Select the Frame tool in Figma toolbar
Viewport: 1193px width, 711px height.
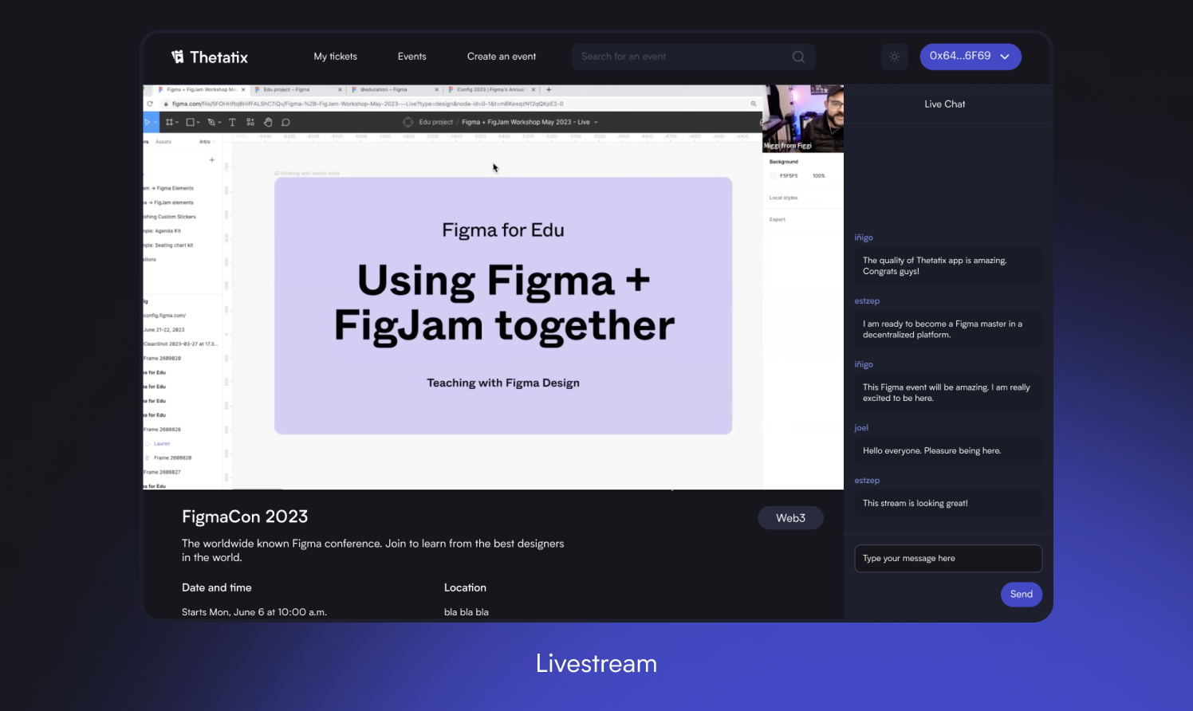(169, 122)
